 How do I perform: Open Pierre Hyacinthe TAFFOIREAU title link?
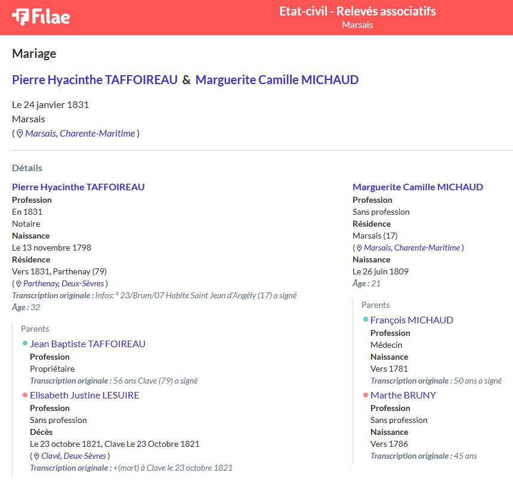coord(95,80)
